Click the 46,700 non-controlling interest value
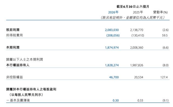This screenshot has width=173, height=107. point(114,77)
